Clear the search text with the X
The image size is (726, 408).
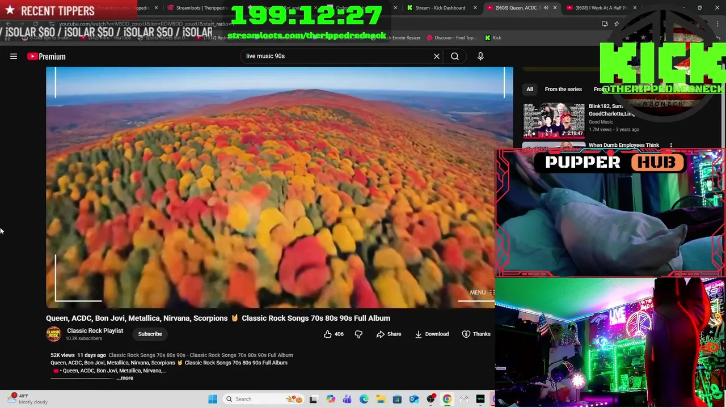[437, 56]
